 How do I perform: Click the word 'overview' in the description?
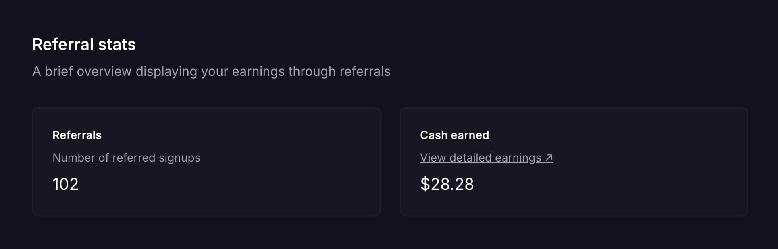click(x=104, y=71)
